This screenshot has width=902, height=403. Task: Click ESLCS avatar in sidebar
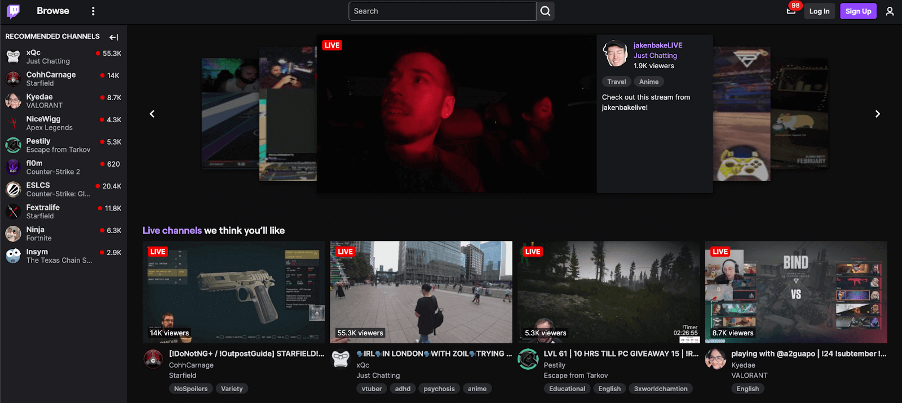click(14, 189)
